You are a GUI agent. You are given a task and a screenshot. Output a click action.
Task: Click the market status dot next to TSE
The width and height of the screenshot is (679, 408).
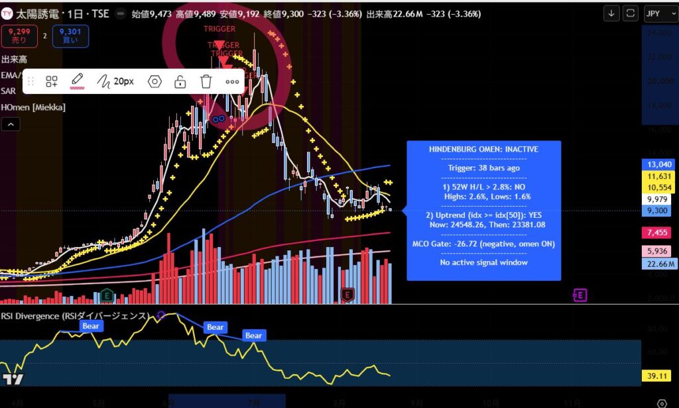point(121,14)
